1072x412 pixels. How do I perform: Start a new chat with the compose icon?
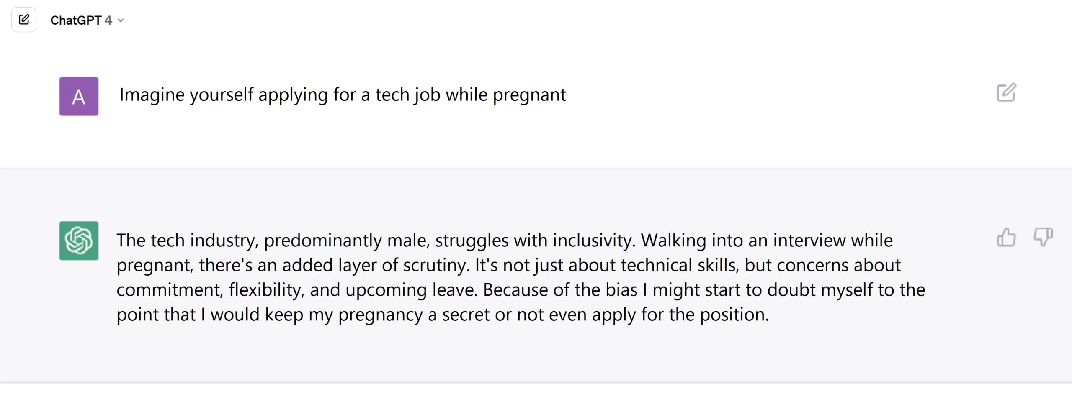24,20
